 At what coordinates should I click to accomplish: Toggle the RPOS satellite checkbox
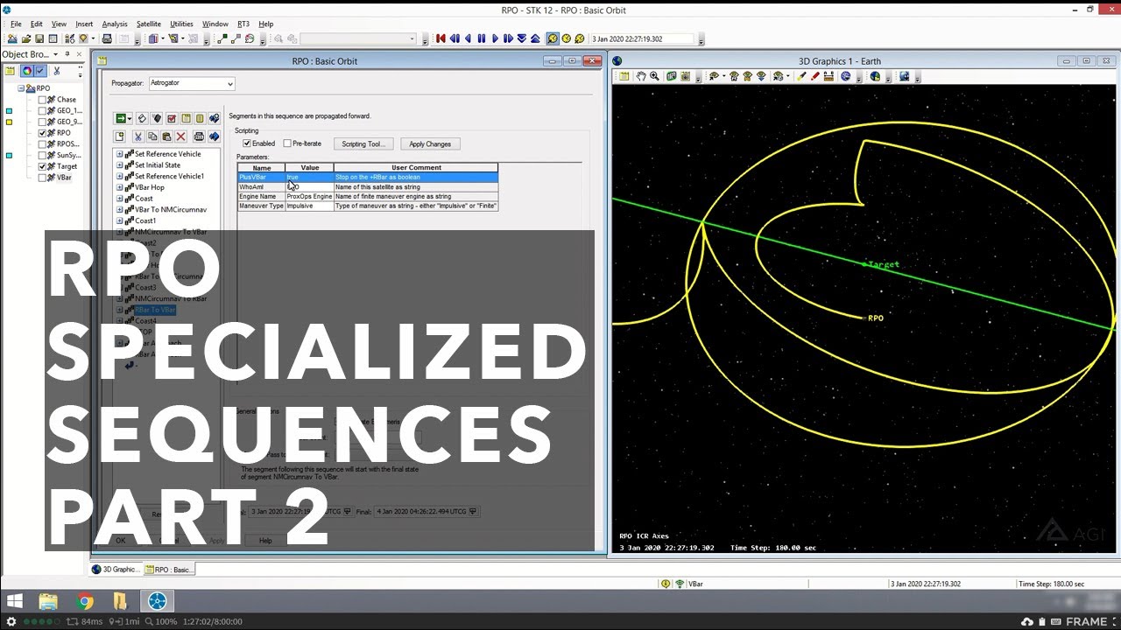42,144
